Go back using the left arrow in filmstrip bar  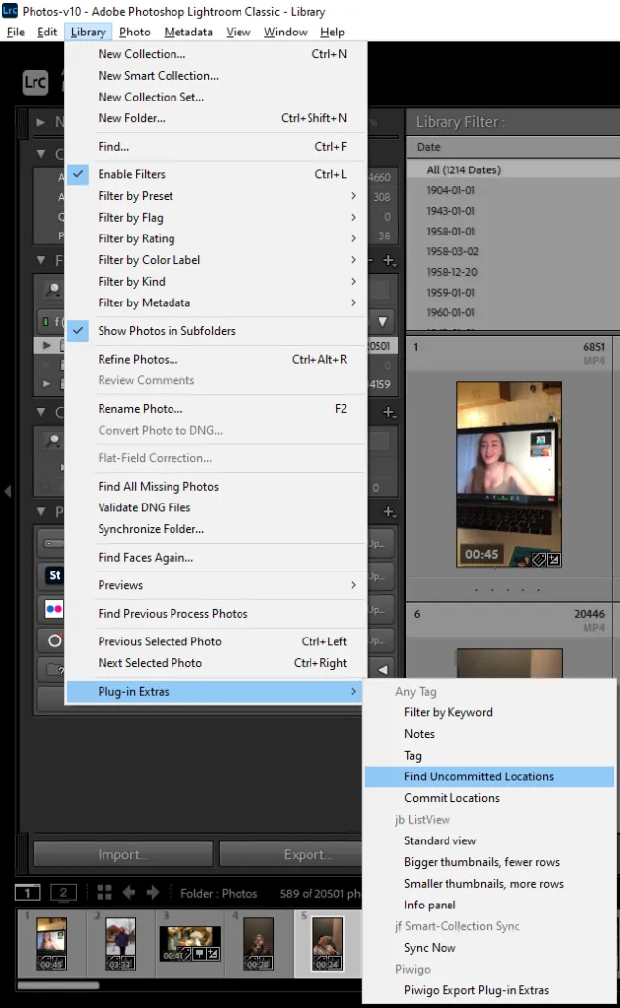[129, 893]
